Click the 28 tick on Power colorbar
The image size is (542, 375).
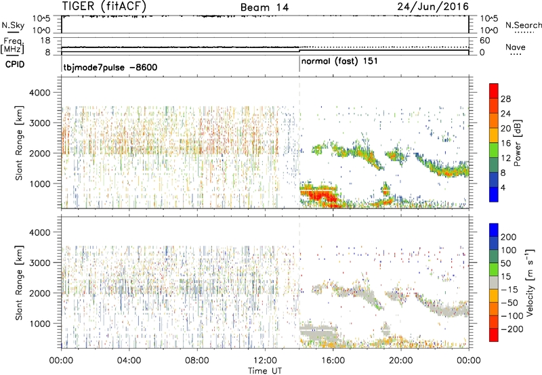click(x=505, y=99)
